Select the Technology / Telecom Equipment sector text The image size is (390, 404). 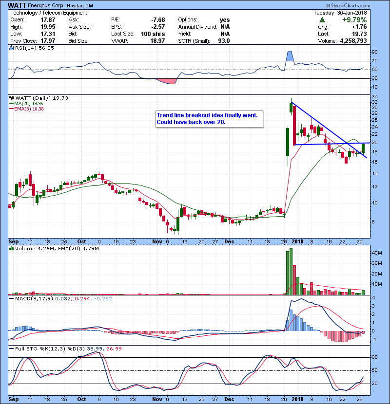[x=49, y=13]
